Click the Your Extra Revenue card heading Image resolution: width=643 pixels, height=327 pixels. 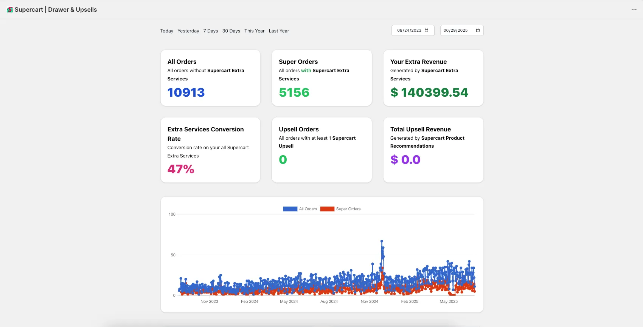[x=418, y=62]
